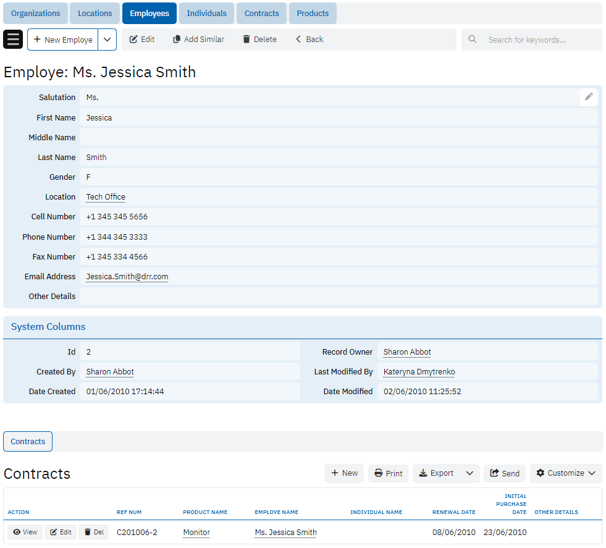Delete this employee record

click(259, 40)
